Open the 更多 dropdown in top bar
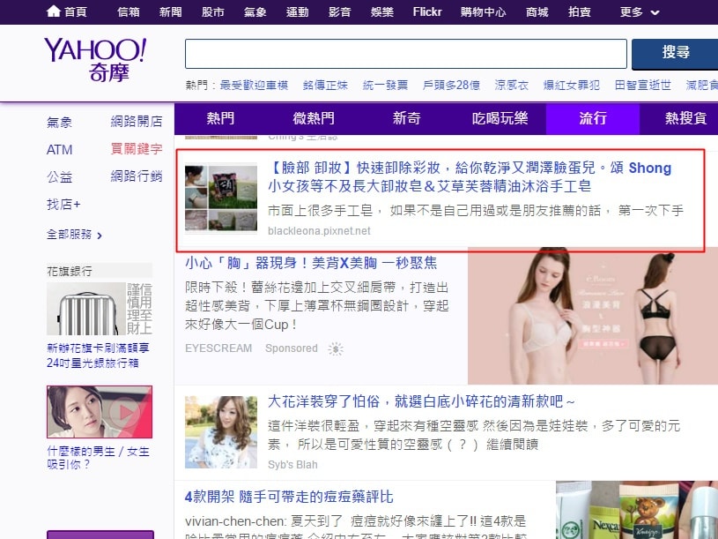The image size is (718, 539). [639, 12]
